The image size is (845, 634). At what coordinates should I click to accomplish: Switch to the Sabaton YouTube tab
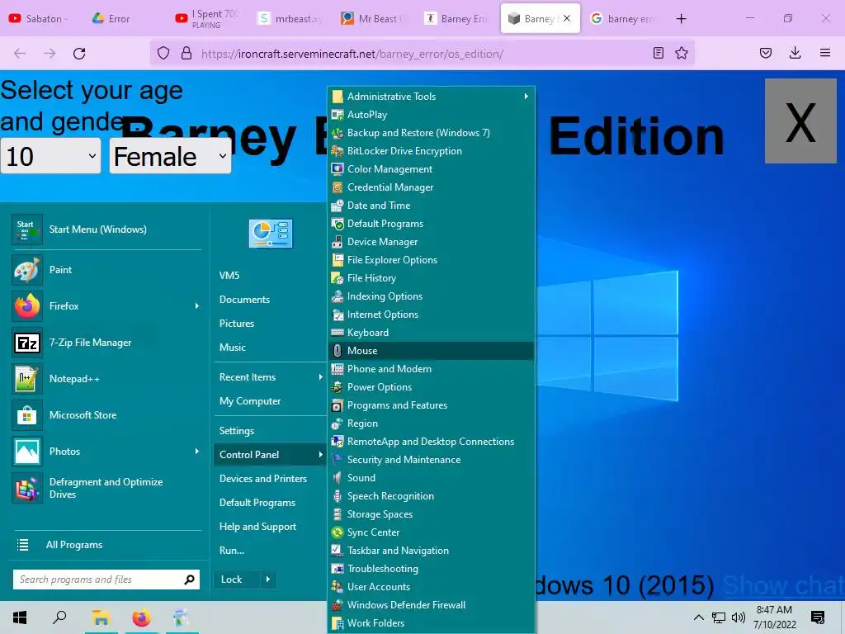pos(38,19)
